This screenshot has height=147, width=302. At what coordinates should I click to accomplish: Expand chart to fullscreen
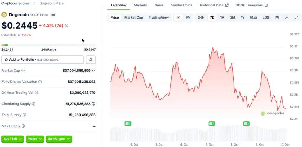pos(297,18)
